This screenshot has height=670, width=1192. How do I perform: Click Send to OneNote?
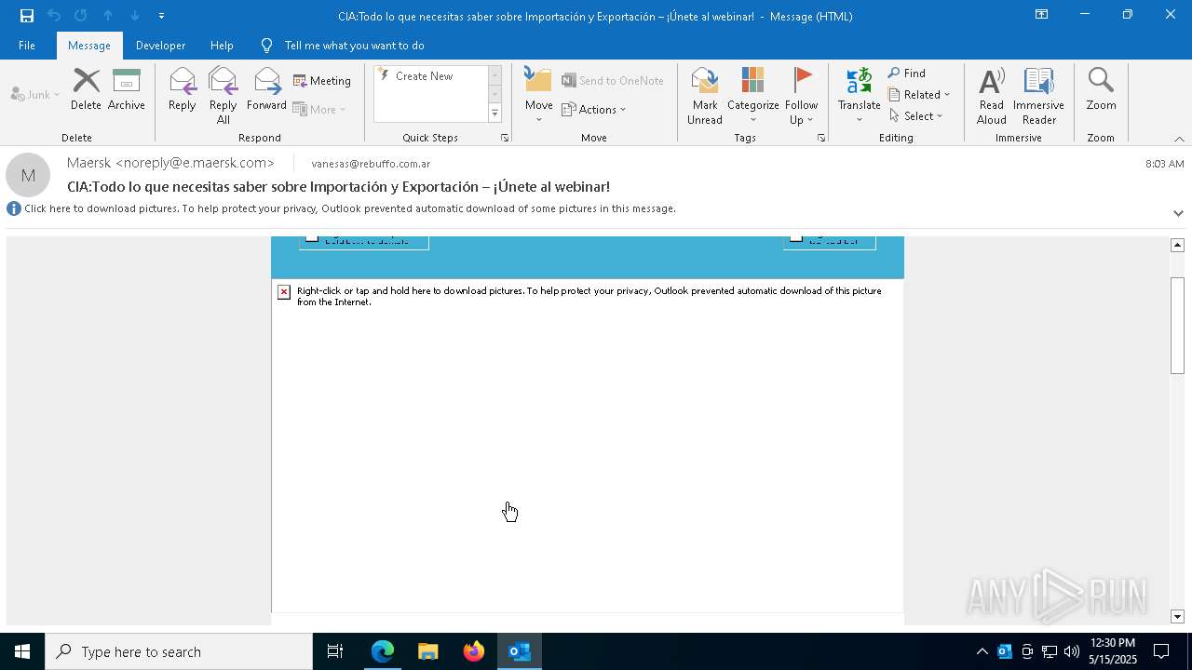pos(613,81)
